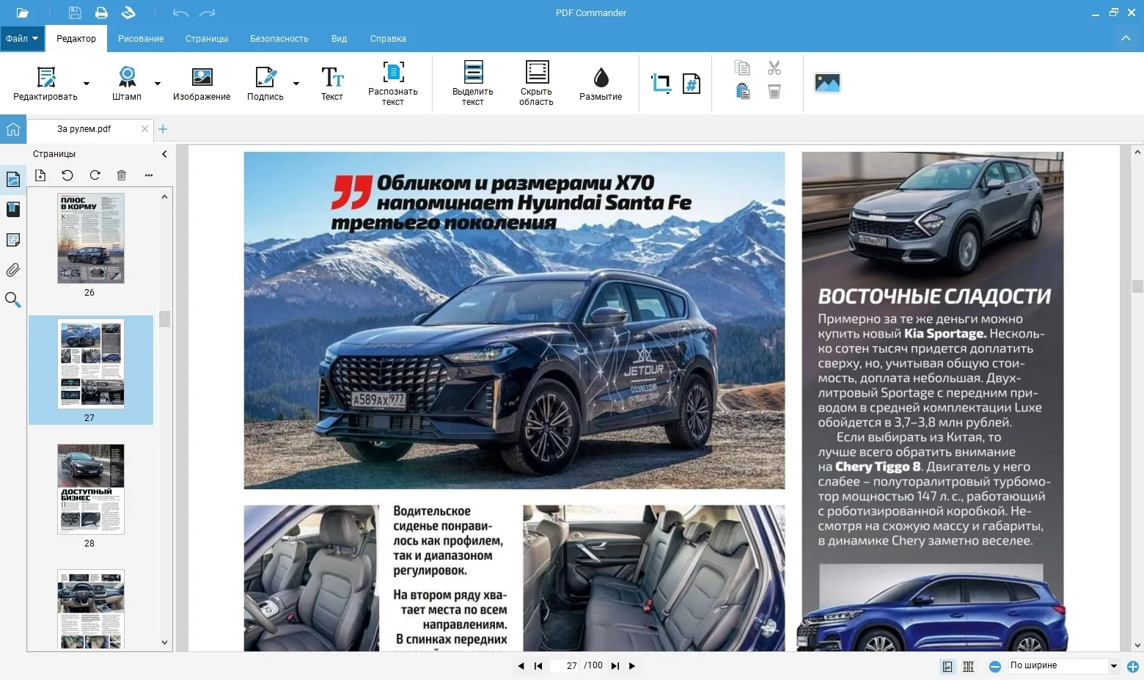Select the Blur (Размытие) tool
The width and height of the screenshot is (1144, 680).
[x=601, y=78]
